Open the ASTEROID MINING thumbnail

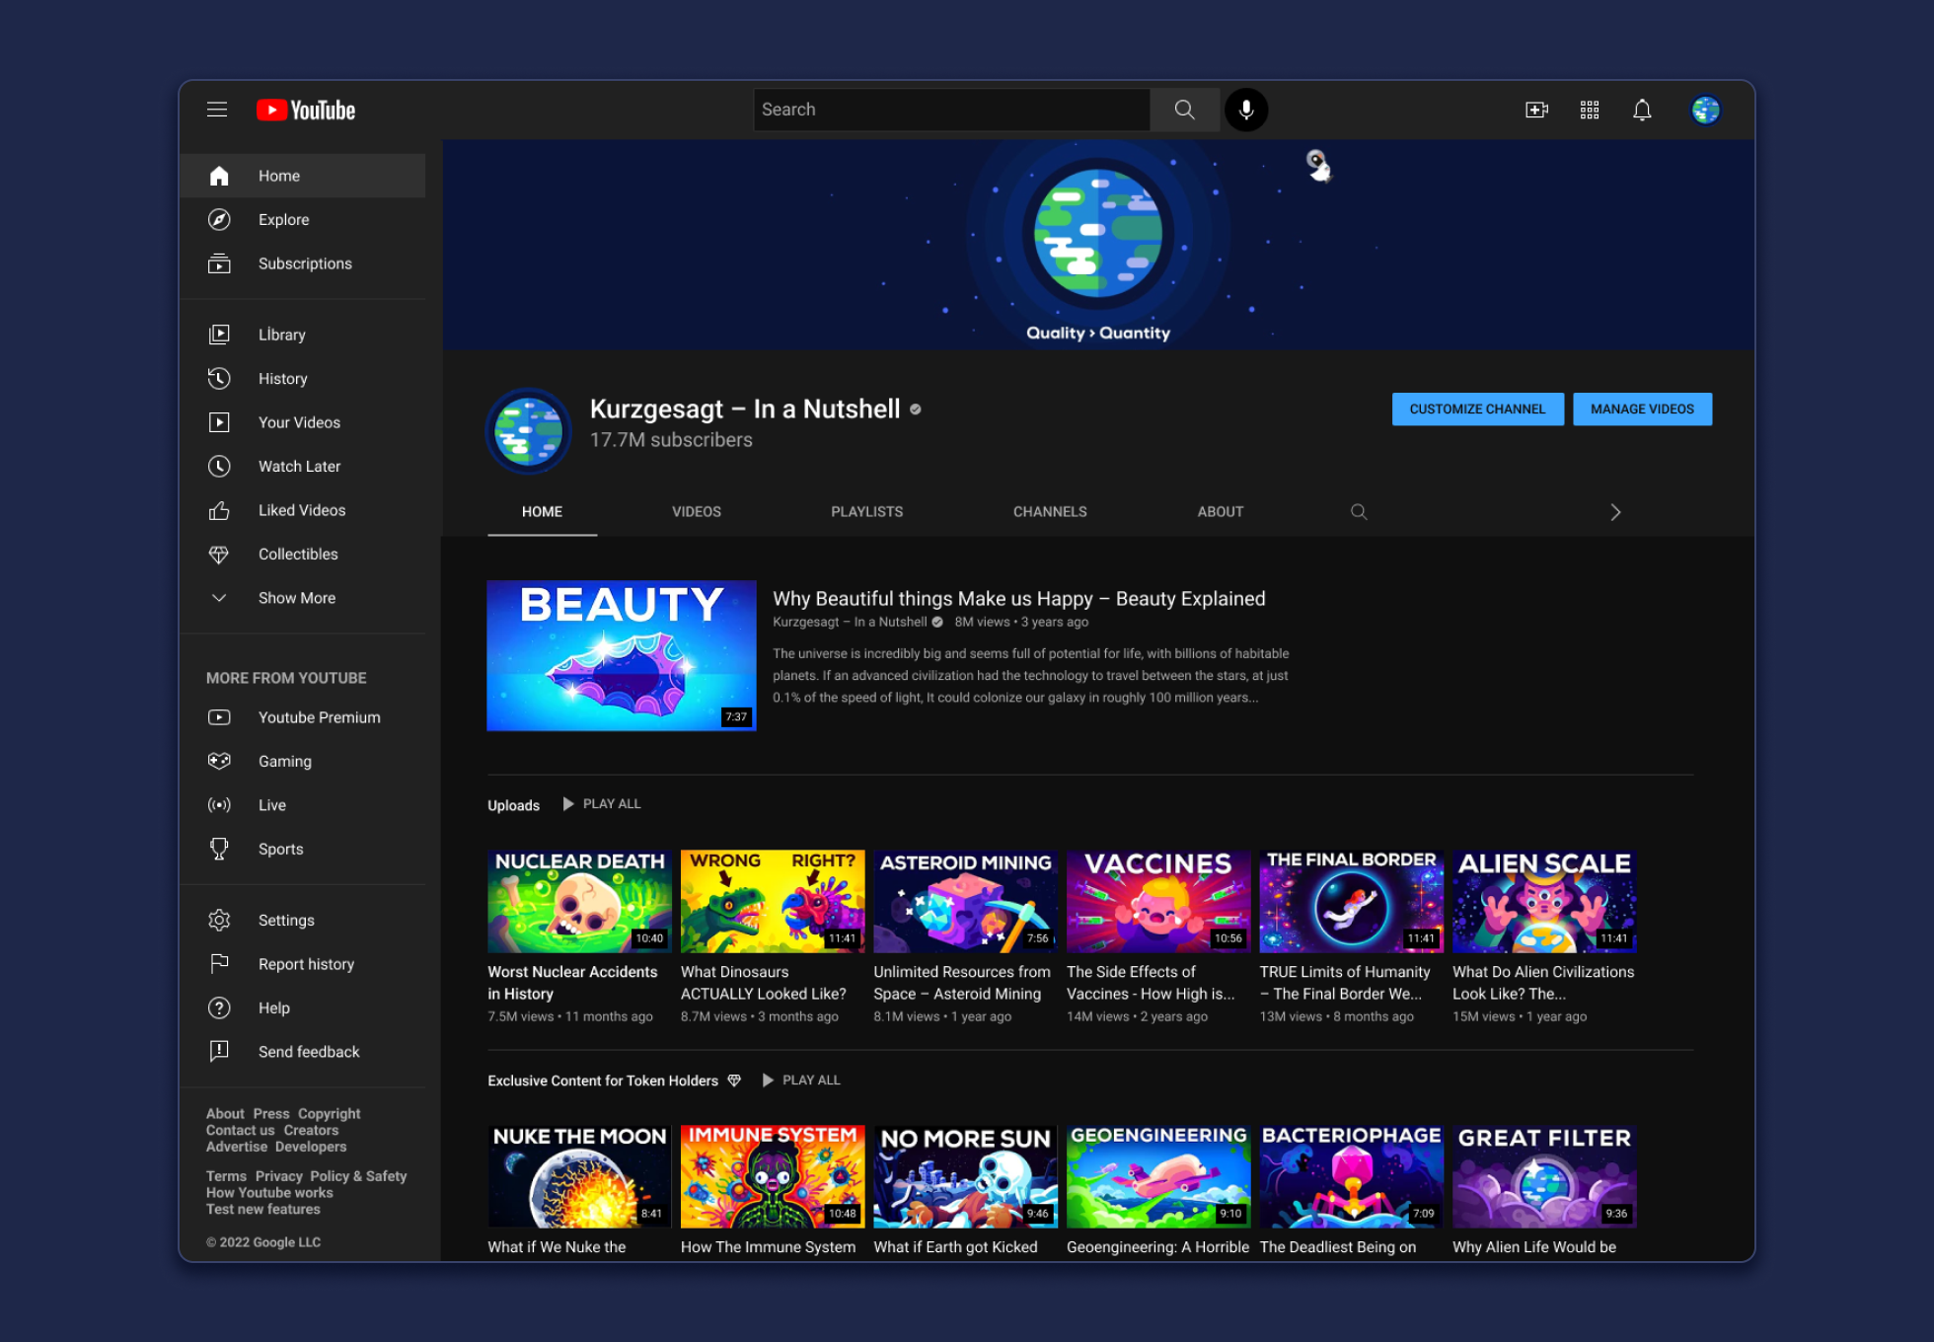pos(965,901)
